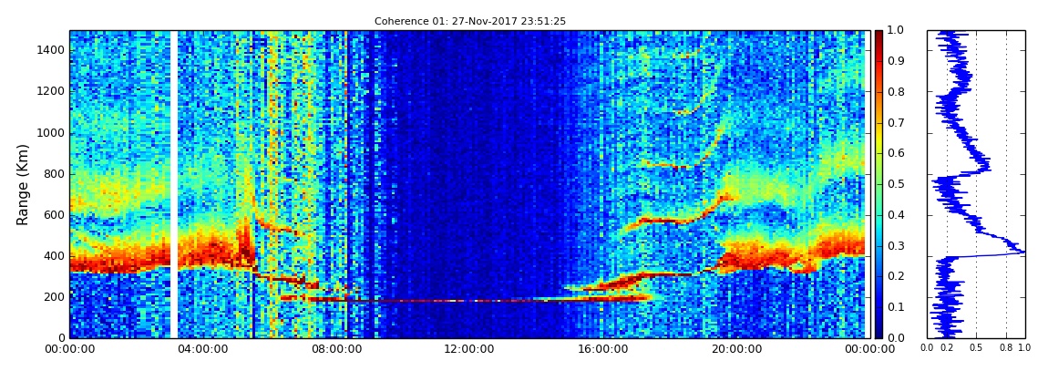Click the 0.1 label on the colorbar
The height and width of the screenshot is (371, 1048).
point(894,307)
